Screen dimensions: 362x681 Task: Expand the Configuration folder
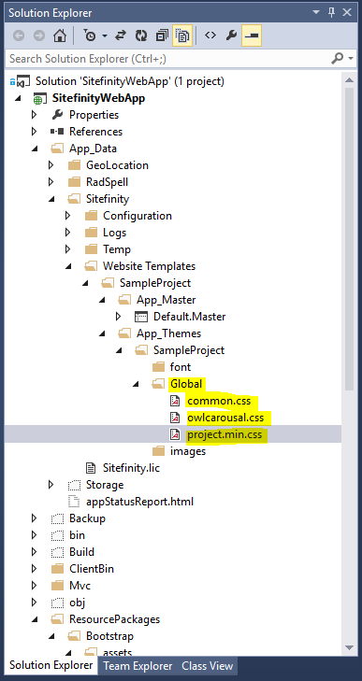[x=68, y=216]
